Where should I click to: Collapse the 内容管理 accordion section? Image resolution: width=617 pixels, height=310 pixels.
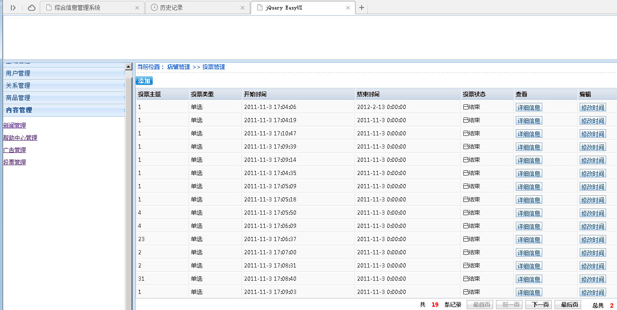64,110
